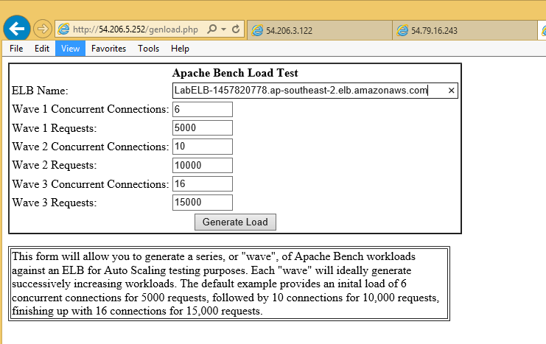This screenshot has width=546, height=344.
Task: Click the Generate Load button
Action: pos(235,222)
